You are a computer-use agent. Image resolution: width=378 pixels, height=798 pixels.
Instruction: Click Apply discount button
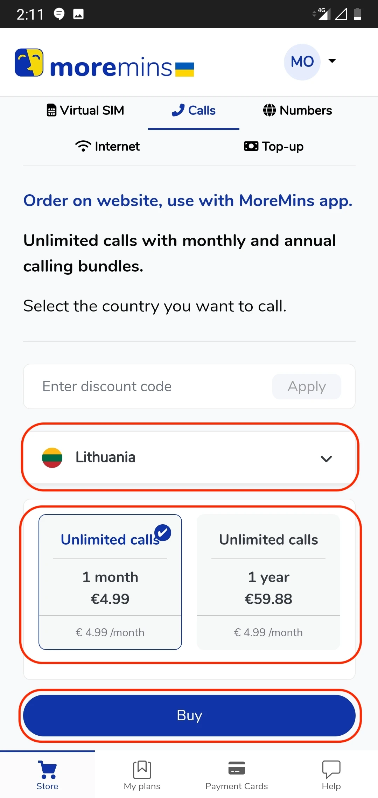point(307,386)
